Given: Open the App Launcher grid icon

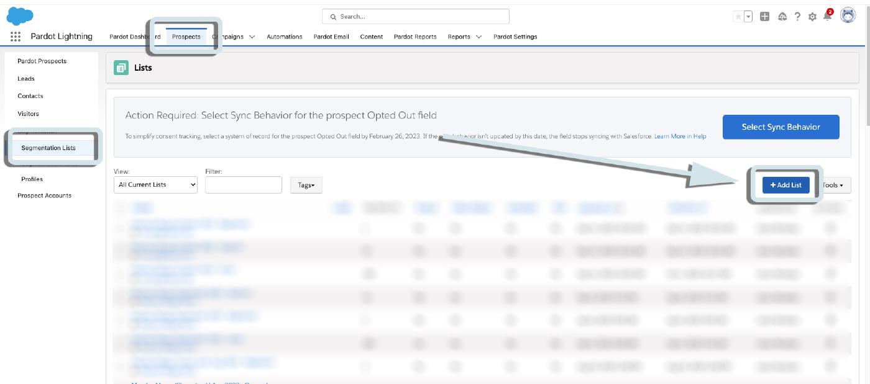Looking at the screenshot, I should (x=16, y=37).
